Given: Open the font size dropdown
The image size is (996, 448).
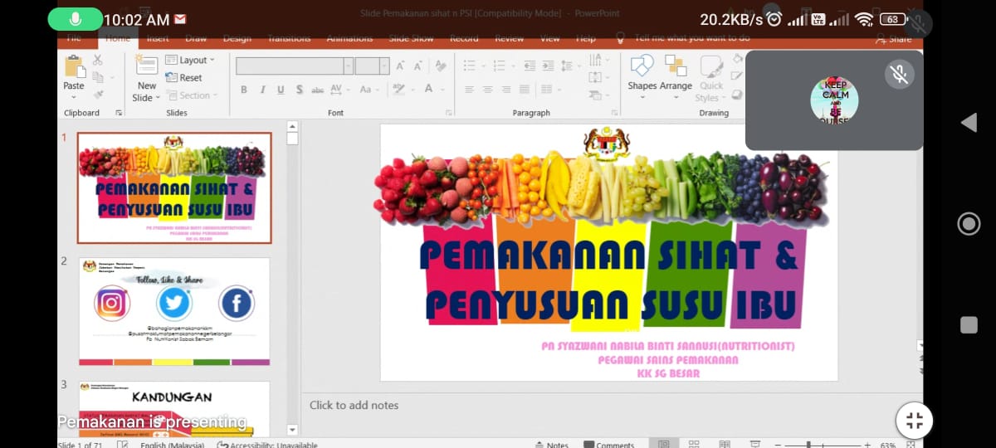Looking at the screenshot, I should 373,66.
